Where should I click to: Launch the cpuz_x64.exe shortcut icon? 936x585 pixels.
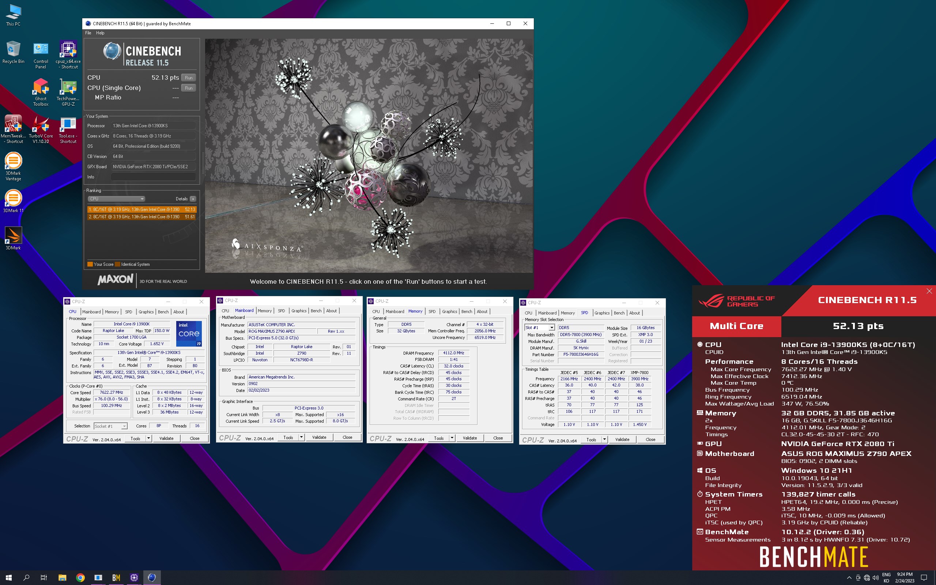pos(68,55)
